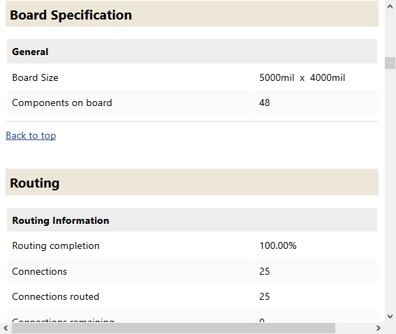The image size is (396, 334).
Task: Click the Back to top link
Action: tap(31, 135)
